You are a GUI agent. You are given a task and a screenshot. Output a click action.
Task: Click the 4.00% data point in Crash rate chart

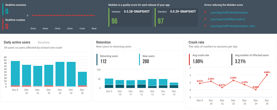click(267, 75)
